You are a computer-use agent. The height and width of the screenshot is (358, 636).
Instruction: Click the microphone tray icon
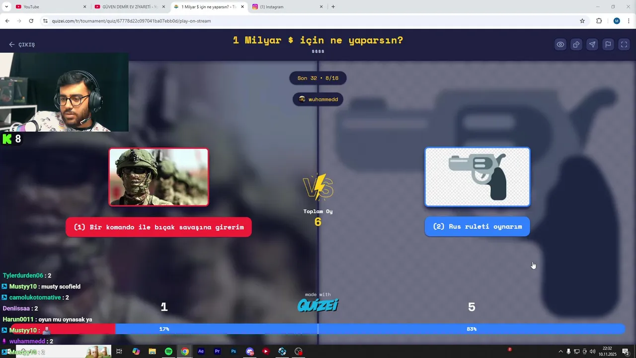point(568,352)
